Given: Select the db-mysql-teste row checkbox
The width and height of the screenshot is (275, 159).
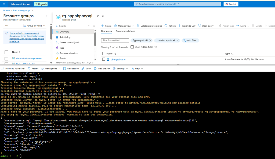Looking at the screenshot, I should coord(104,59).
